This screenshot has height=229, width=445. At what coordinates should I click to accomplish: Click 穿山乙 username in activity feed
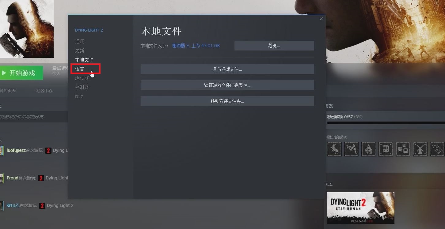[x=13, y=205]
